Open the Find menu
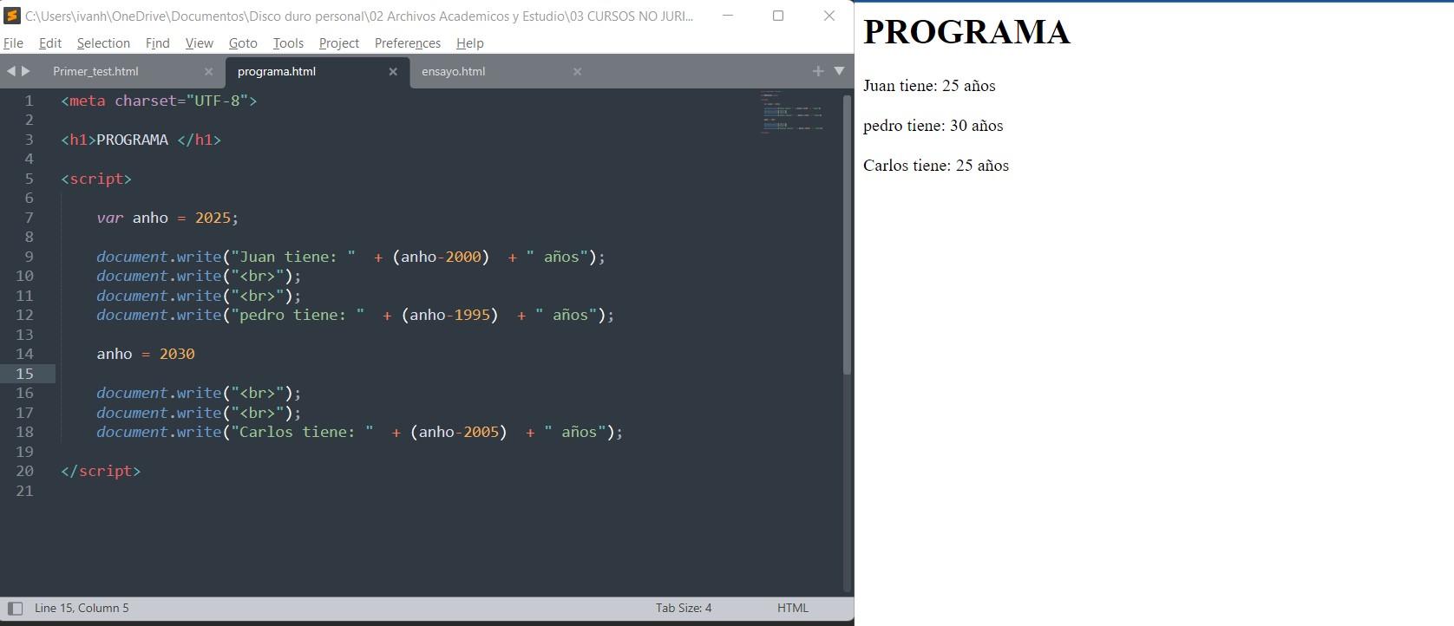 tap(158, 43)
